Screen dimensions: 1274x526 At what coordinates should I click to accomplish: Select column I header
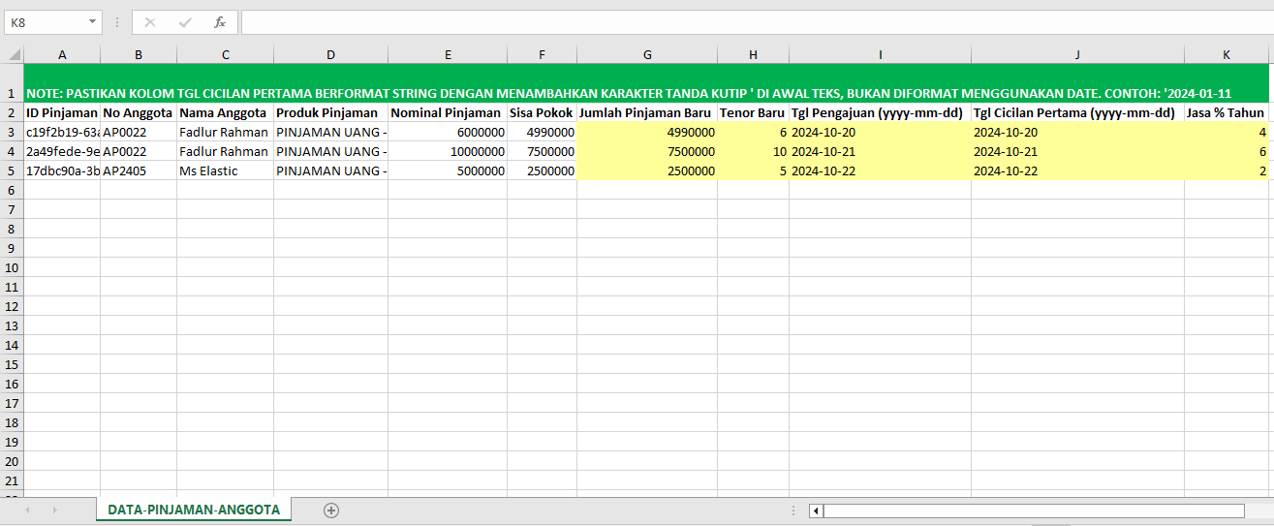coord(881,55)
